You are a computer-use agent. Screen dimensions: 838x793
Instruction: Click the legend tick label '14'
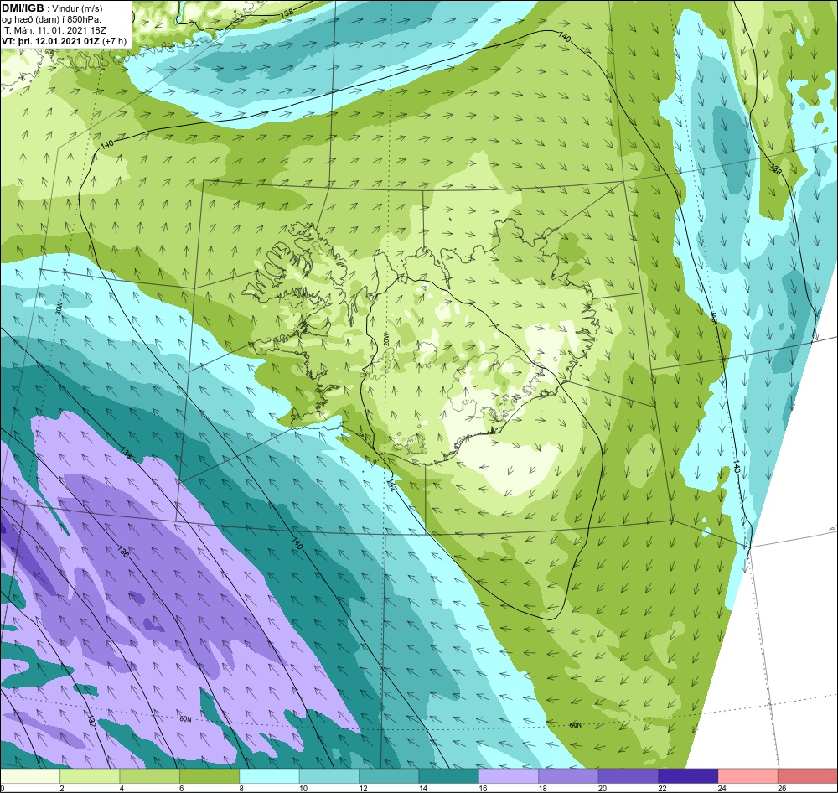(x=422, y=788)
